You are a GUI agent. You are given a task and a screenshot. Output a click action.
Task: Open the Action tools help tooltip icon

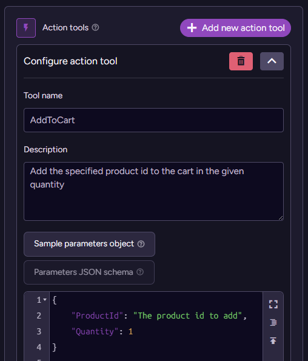click(x=95, y=28)
